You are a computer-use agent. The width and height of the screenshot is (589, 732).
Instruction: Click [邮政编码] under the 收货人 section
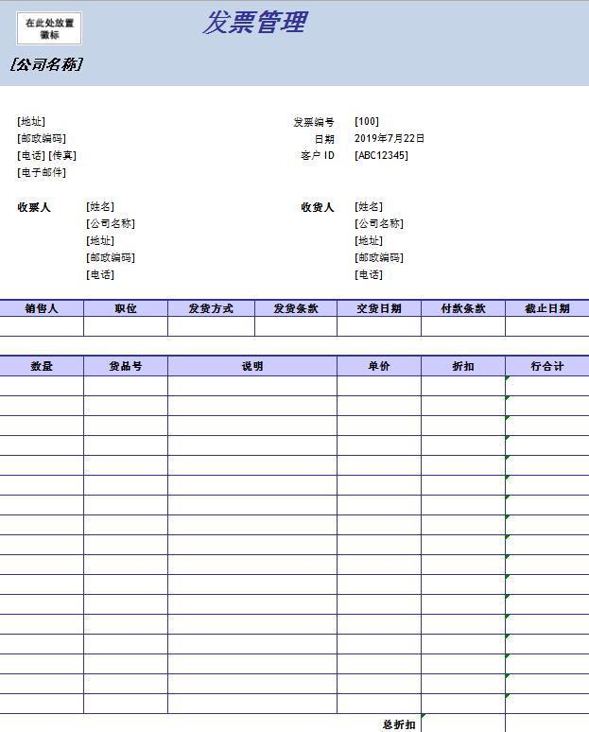coord(379,257)
